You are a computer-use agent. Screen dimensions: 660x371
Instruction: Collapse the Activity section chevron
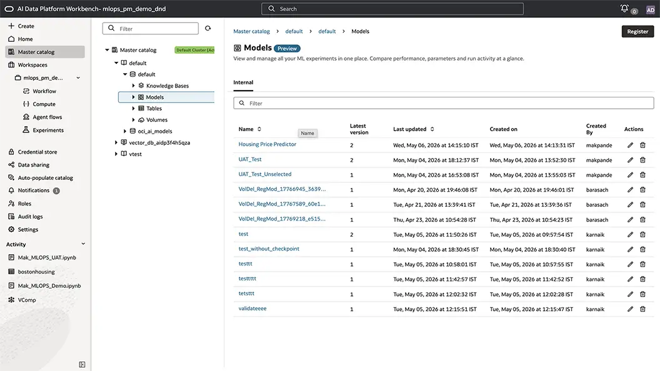pyautogui.click(x=83, y=244)
